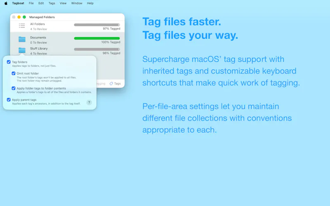The height and width of the screenshot is (206, 330).
Task: Click 'Applies each tag's ancestors' description
Action: [46, 104]
